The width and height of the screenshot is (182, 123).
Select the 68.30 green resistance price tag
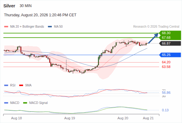pyautogui.click(x=170, y=33)
